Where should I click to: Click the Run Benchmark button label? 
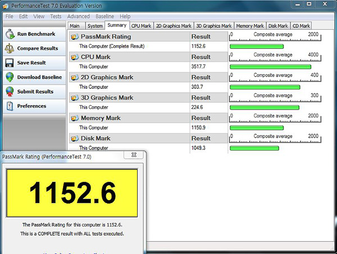tap(36, 34)
